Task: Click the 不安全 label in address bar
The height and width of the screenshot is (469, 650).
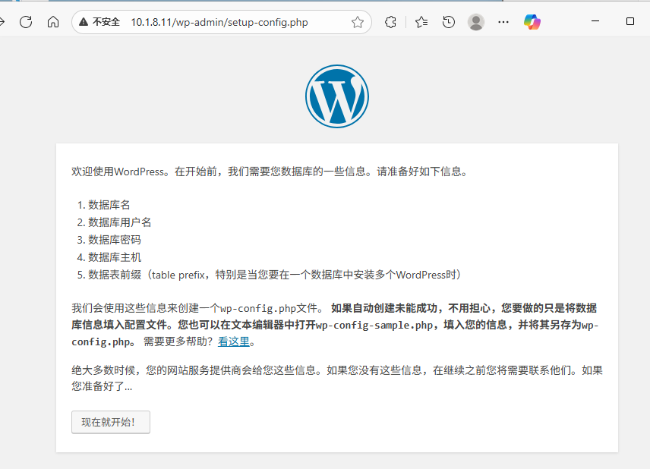Action: click(x=106, y=22)
